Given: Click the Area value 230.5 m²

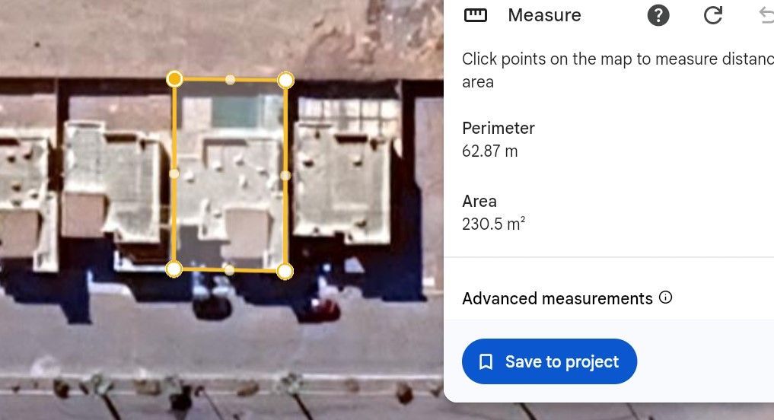Looking at the screenshot, I should point(494,224).
